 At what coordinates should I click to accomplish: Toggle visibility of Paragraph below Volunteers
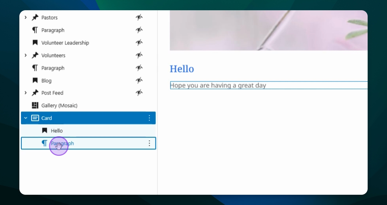tap(139, 68)
